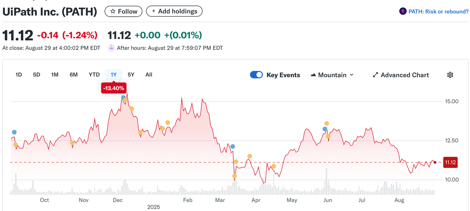The width and height of the screenshot is (470, 211).
Task: Select the YTD range tab
Action: (94, 75)
